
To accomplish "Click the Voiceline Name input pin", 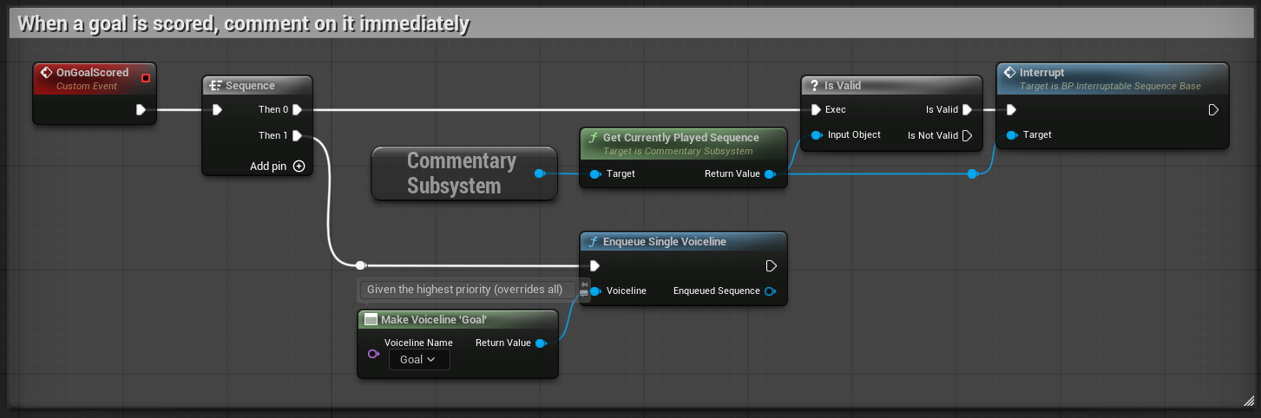I will coord(373,354).
